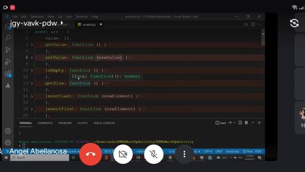305x172 pixels.
Task: Click the Split Terminal icon in the panel
Action: (x=240, y=123)
